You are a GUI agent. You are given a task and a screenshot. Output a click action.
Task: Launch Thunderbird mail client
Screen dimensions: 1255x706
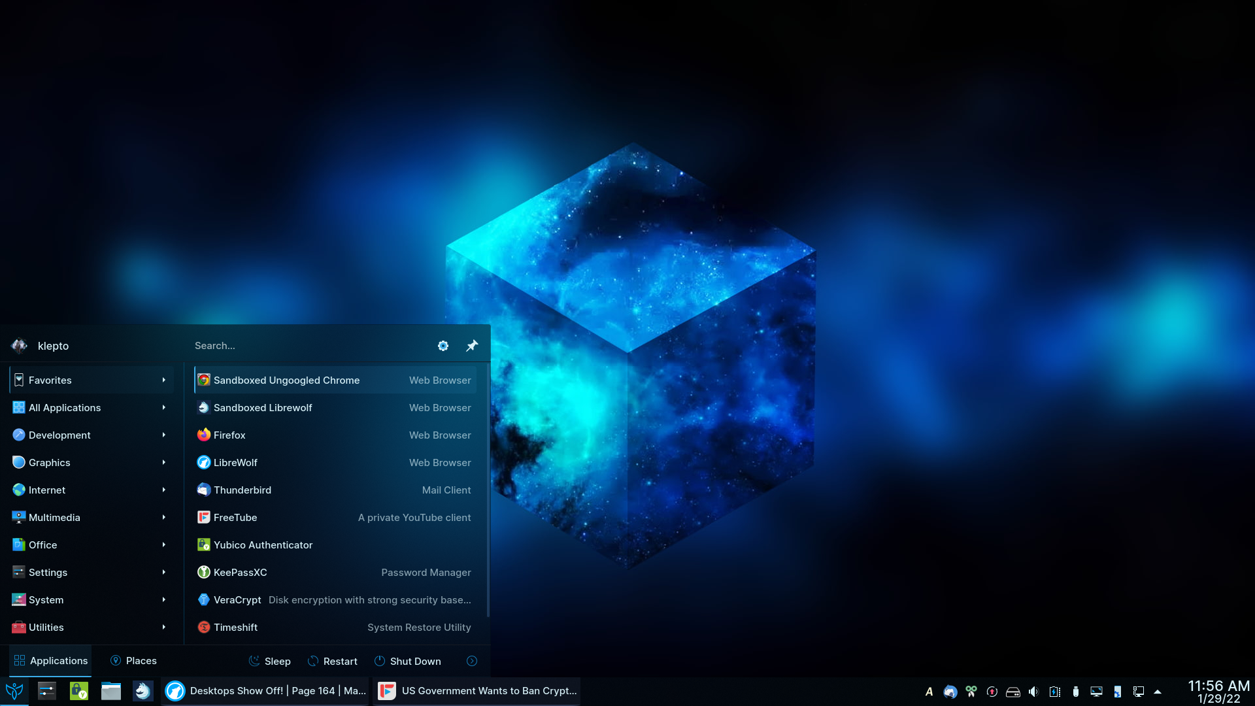tap(242, 490)
